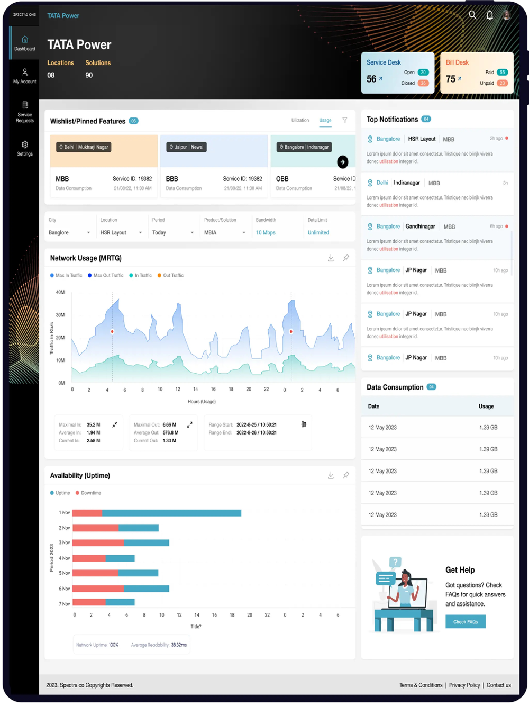The height and width of the screenshot is (706, 529).
Task: Open Service Requests in the sidebar
Action: [25, 112]
